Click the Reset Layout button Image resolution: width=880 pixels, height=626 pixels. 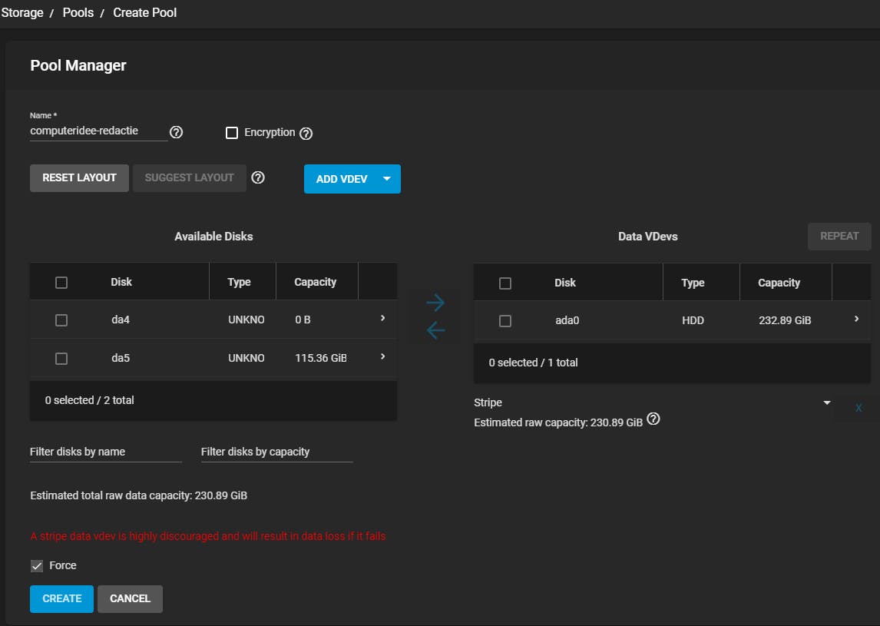79,178
